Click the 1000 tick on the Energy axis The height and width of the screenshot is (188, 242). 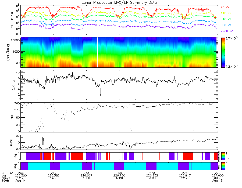[16, 52]
